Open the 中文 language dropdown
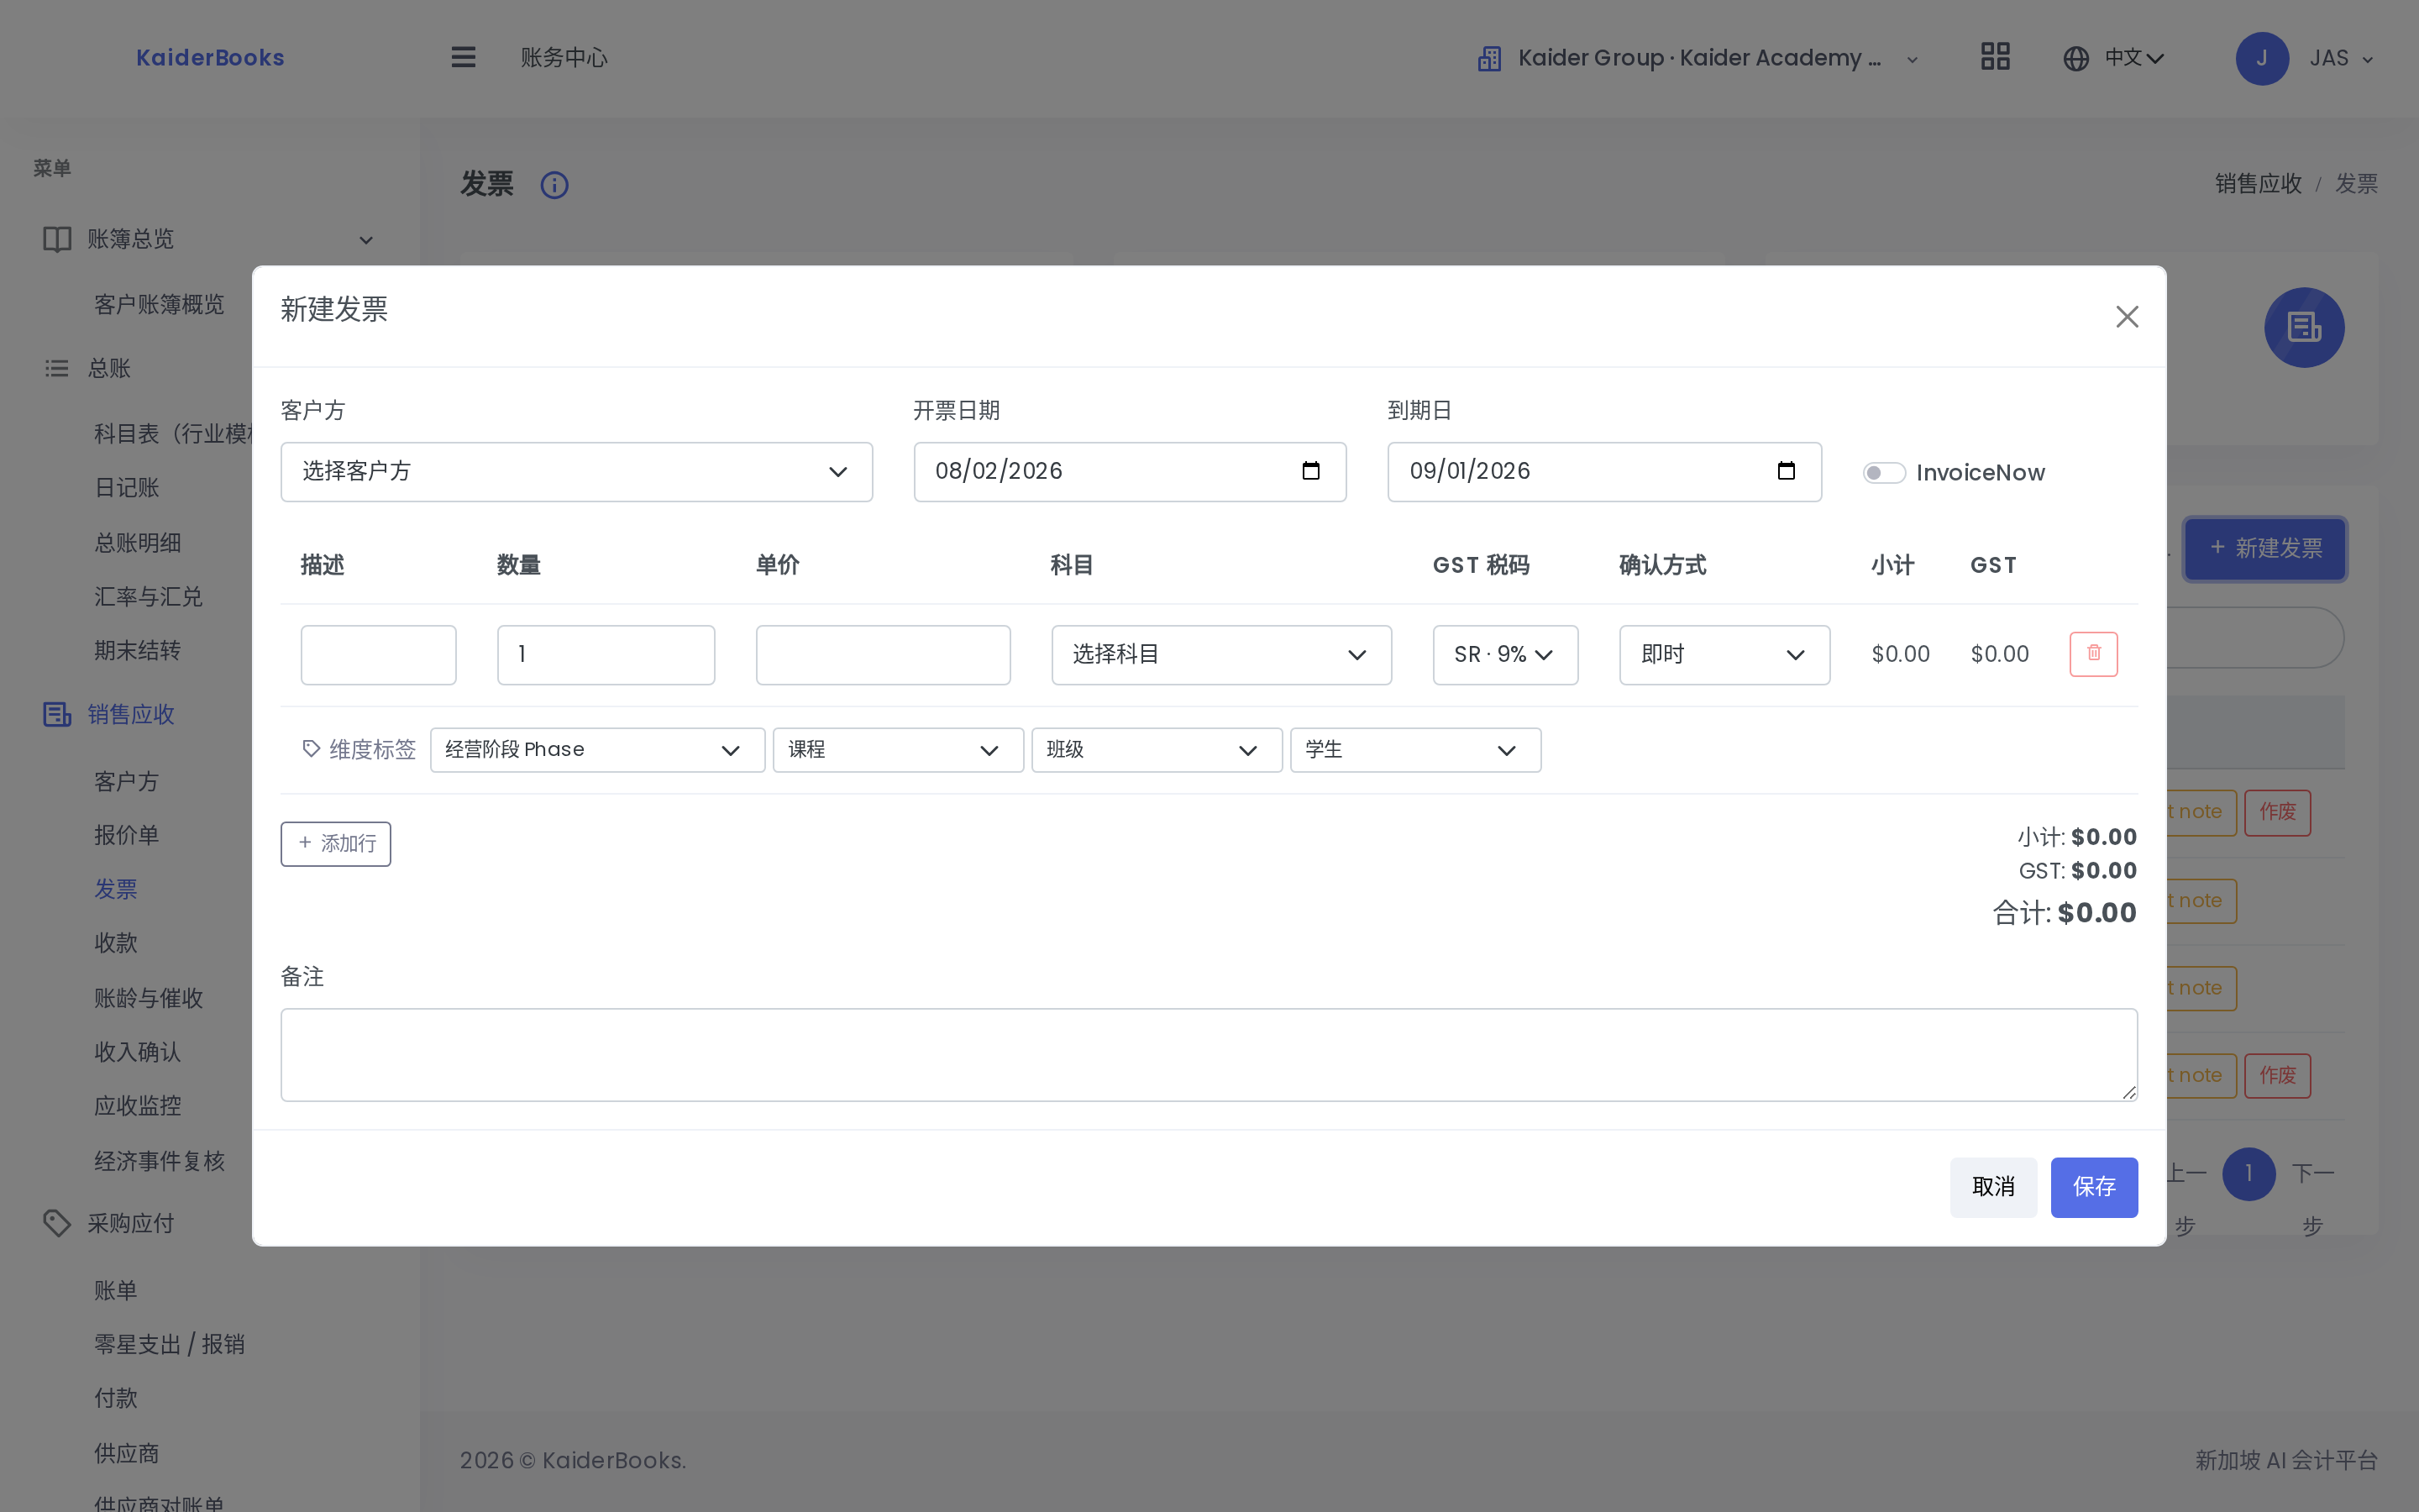Viewport: 2419px width, 1512px height. 2133,58
